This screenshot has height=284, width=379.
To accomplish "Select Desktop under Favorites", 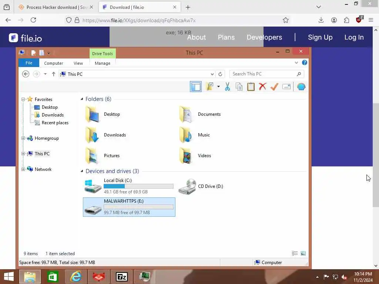I will pyautogui.click(x=50, y=107).
